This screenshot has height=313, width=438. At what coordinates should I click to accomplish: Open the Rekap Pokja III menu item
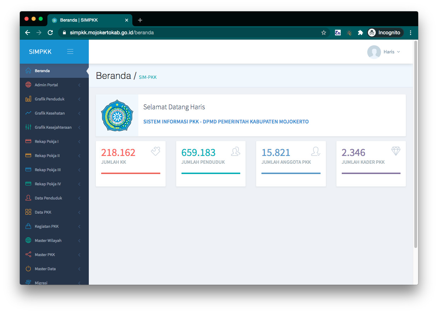[x=48, y=170]
